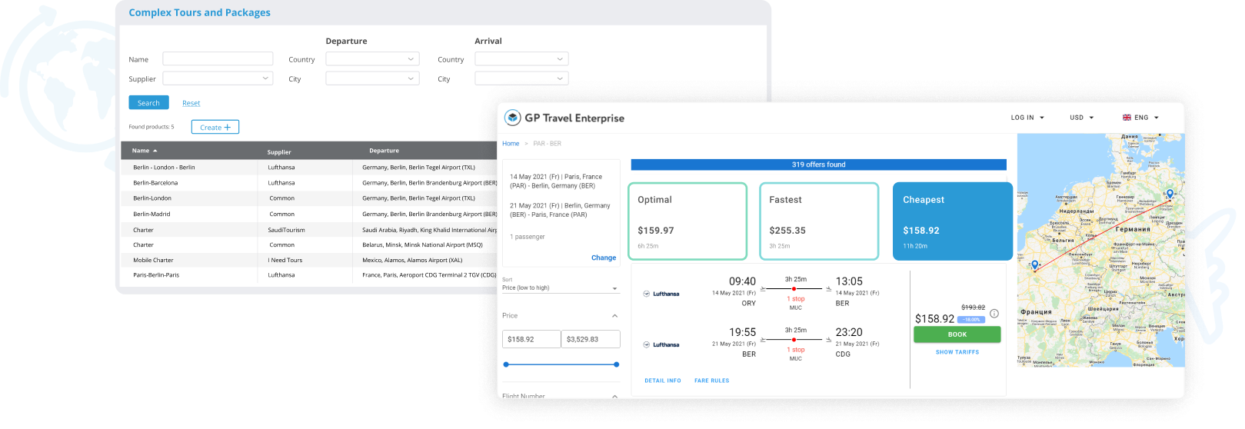Click the Change search link

coord(604,258)
